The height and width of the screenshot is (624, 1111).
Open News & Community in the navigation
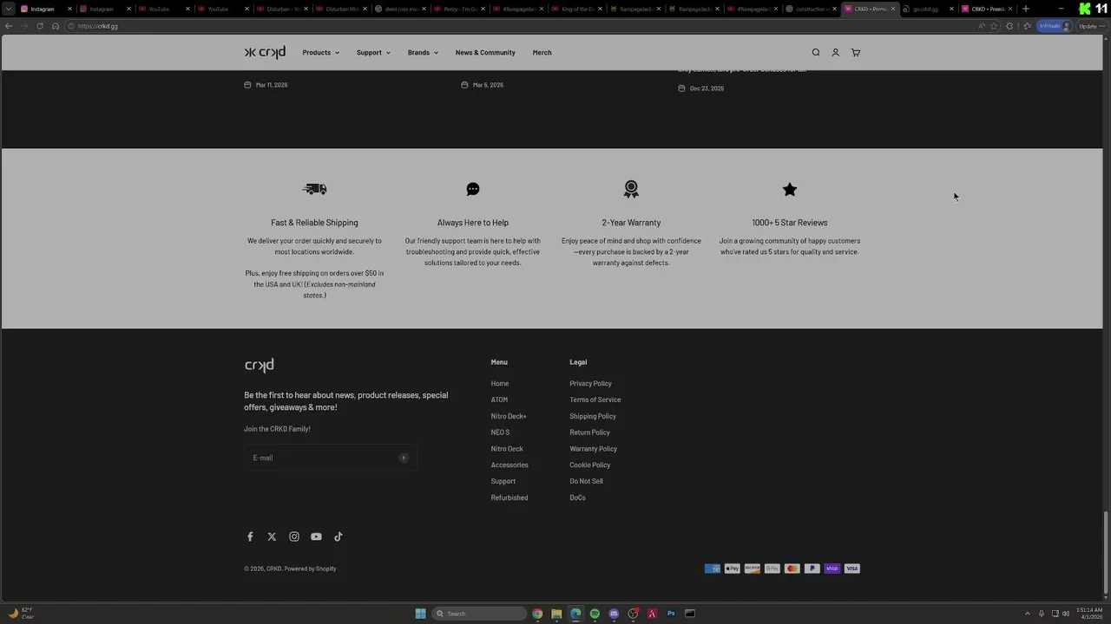point(485,53)
